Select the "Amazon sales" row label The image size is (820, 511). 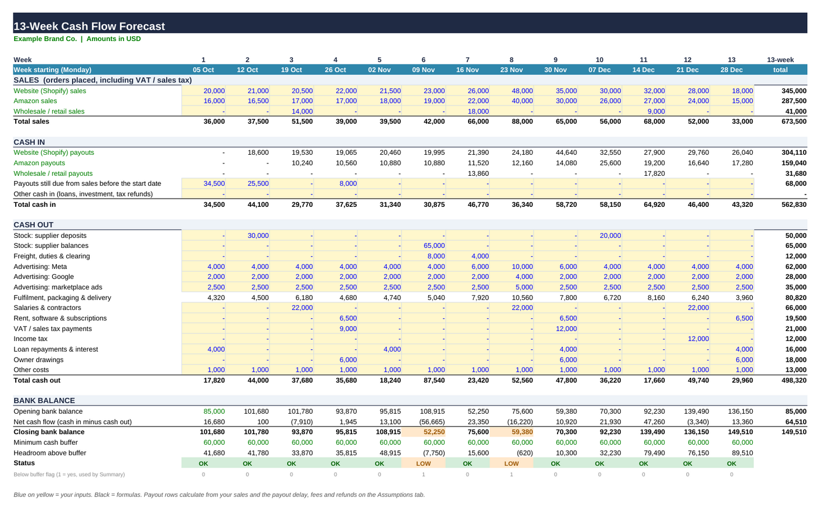[x=35, y=101]
